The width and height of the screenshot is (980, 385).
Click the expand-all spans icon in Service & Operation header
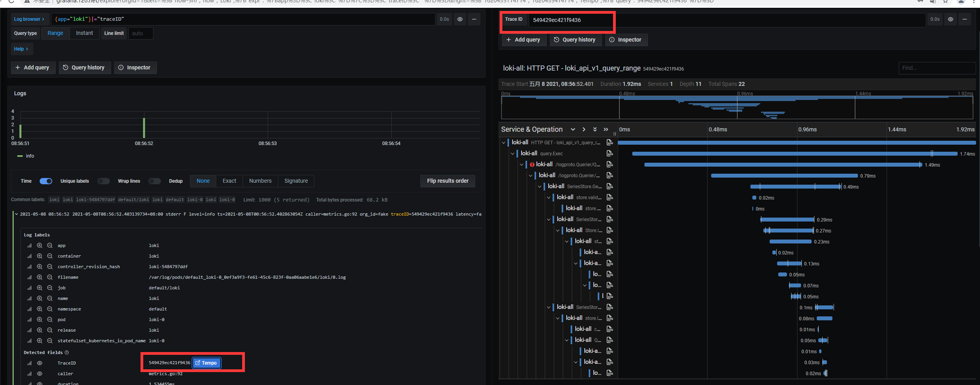coord(595,129)
